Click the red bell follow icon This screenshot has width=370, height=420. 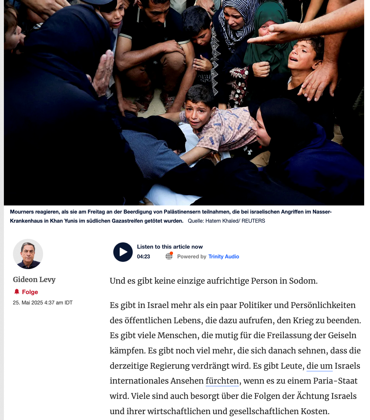point(17,291)
